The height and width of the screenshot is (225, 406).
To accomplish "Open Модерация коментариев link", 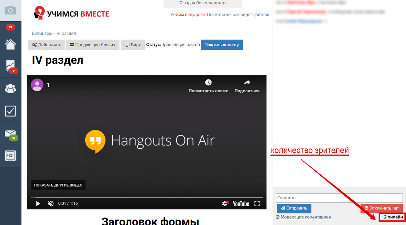I will click(303, 217).
